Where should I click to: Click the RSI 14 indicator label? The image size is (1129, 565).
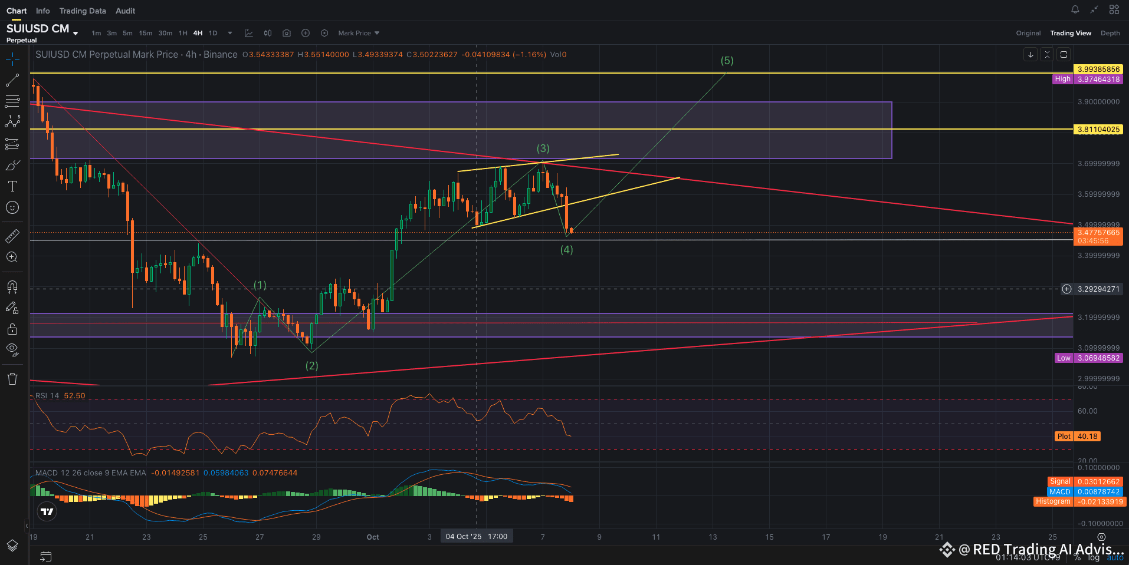click(47, 396)
